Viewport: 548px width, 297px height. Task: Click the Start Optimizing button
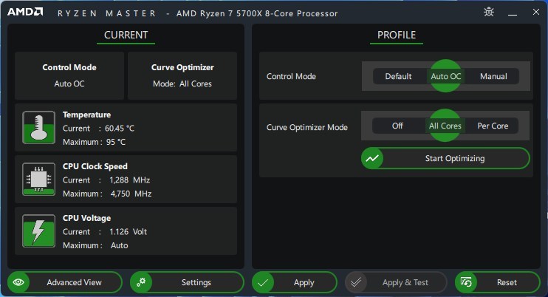(x=445, y=158)
